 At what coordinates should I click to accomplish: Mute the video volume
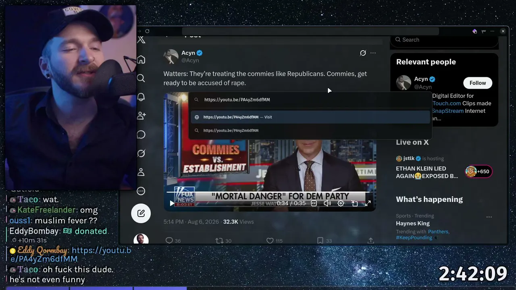click(x=327, y=203)
